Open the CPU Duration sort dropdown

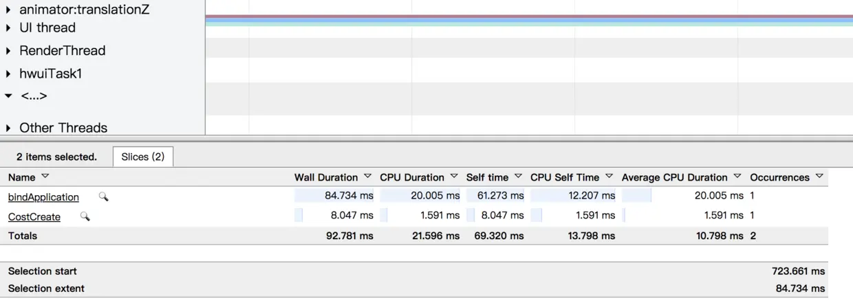(x=454, y=177)
